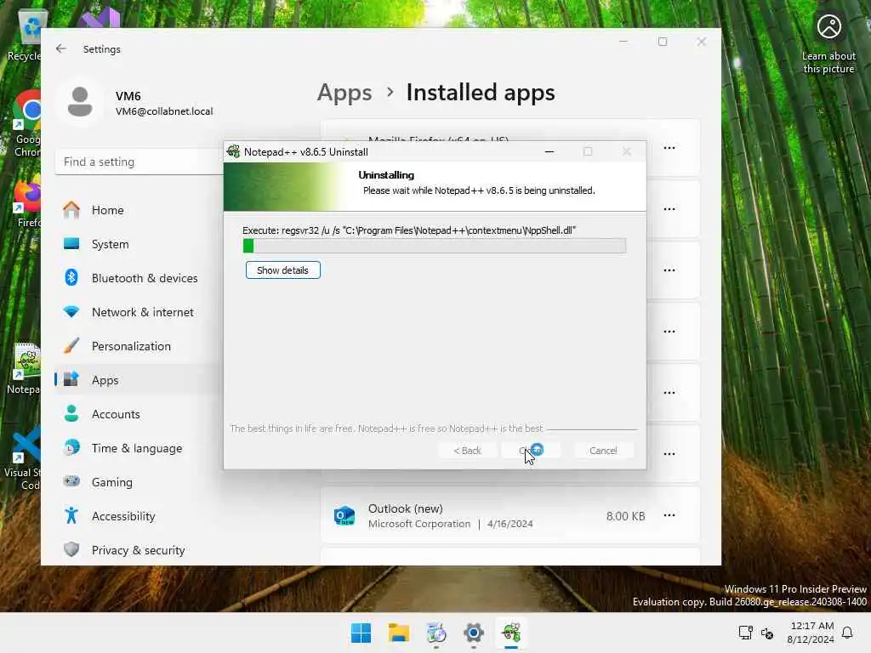This screenshot has height=653, width=871.
Task: Click Notepad++ uninstaller taskbar icon
Action: pyautogui.click(x=511, y=633)
